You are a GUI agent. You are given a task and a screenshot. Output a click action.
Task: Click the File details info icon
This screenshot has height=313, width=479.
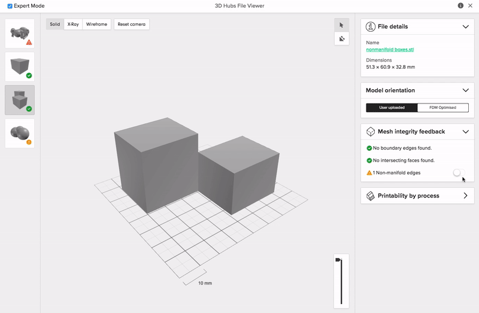371,27
